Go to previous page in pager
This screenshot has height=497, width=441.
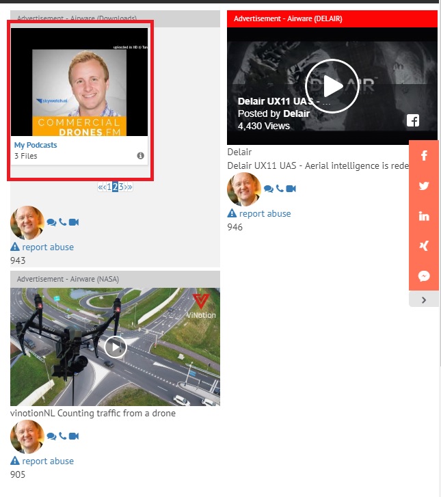coord(105,187)
